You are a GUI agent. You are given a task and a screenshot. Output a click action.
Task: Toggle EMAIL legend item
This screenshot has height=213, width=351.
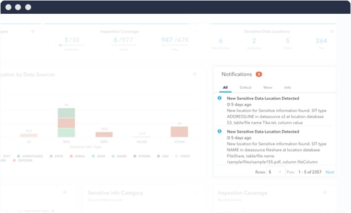pyautogui.click(x=78, y=156)
